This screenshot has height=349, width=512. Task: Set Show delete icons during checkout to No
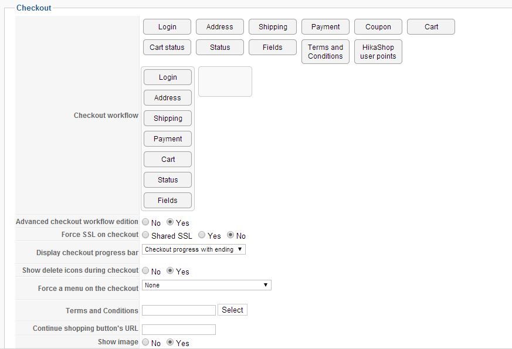tap(145, 270)
